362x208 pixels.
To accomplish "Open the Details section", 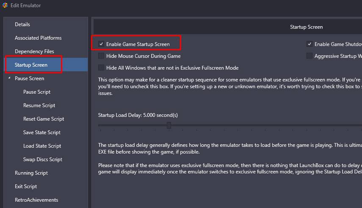I will coord(22,24).
